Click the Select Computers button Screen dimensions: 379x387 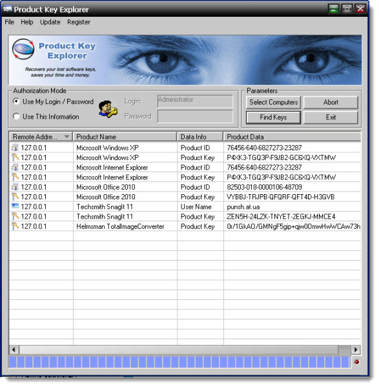coord(273,102)
